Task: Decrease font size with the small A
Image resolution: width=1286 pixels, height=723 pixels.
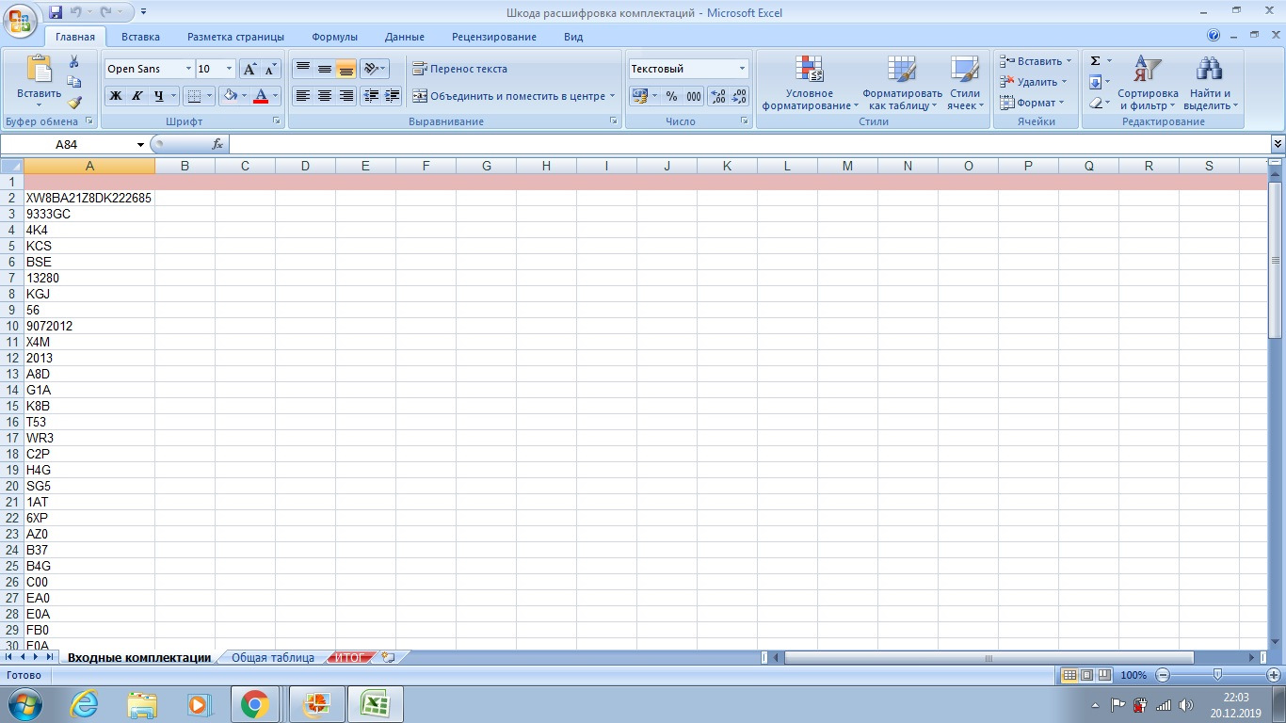Action: coord(271,69)
